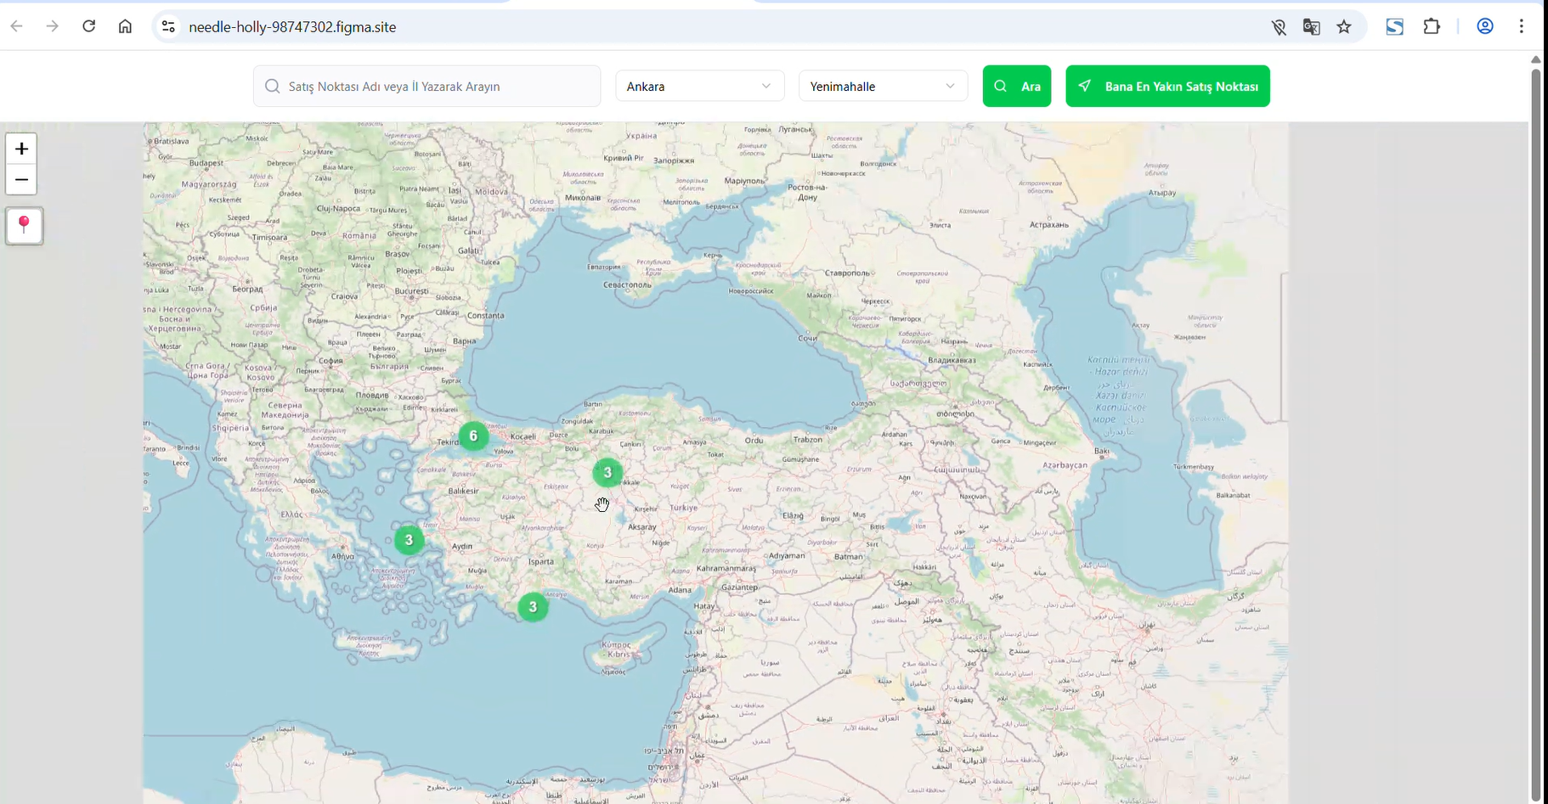View site information icon in address bar
The height and width of the screenshot is (804, 1548).
pyautogui.click(x=168, y=27)
